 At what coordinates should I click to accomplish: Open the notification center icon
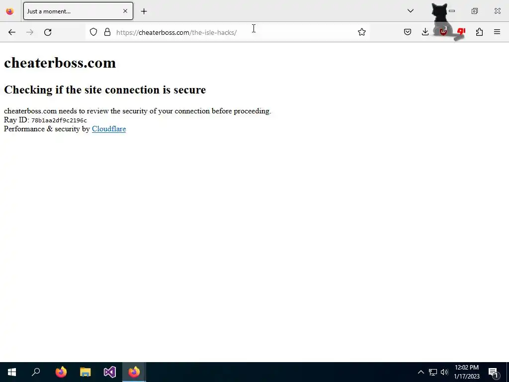(493, 372)
